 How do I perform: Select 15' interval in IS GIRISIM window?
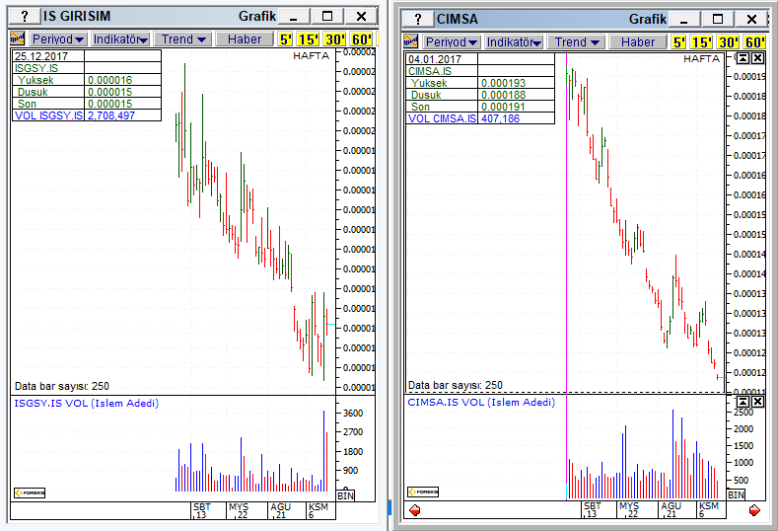coord(308,39)
